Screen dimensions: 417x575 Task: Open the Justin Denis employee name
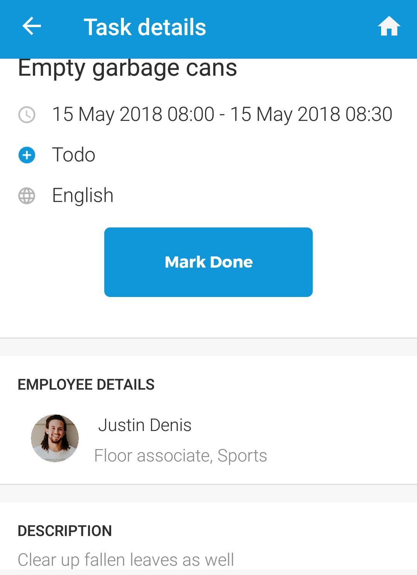click(x=145, y=425)
